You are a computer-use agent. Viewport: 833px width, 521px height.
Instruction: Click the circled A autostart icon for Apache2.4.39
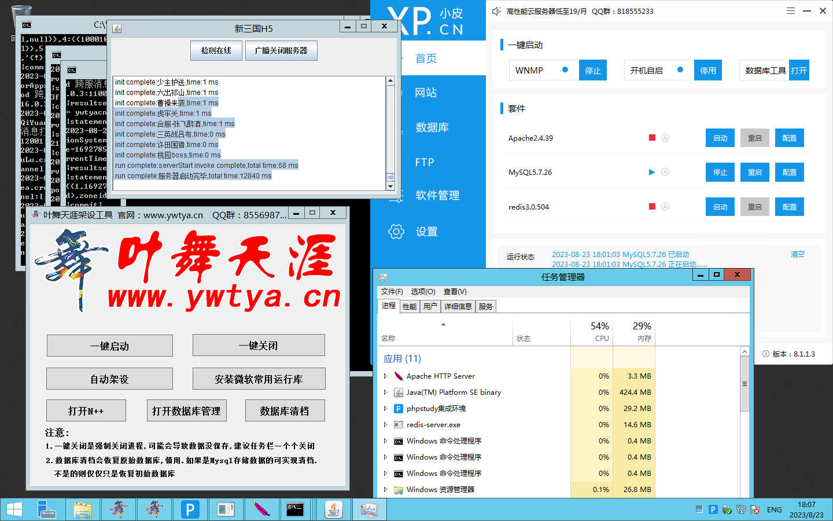pyautogui.click(x=665, y=138)
